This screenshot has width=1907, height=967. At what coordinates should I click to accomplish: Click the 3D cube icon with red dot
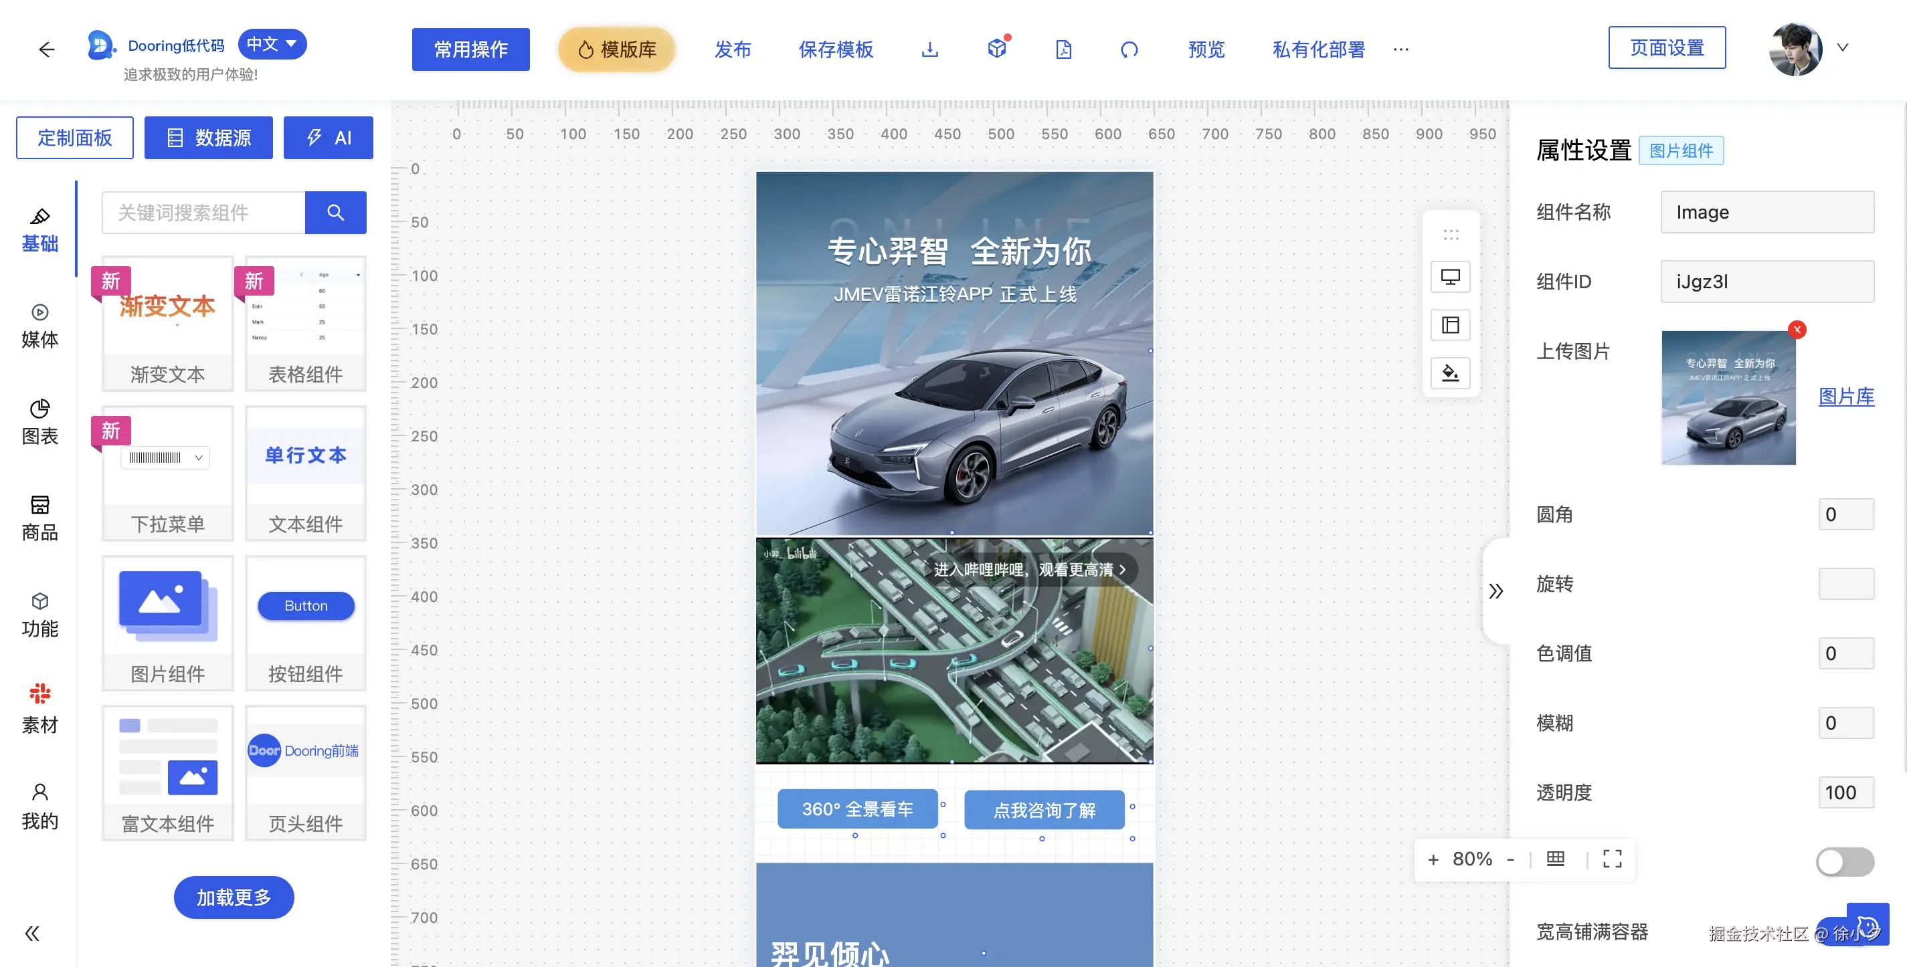tap(997, 49)
